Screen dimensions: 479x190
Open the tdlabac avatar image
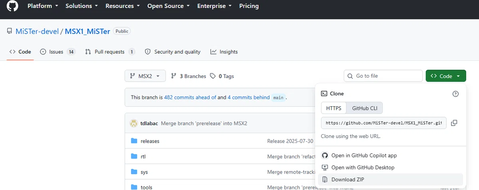(134, 123)
